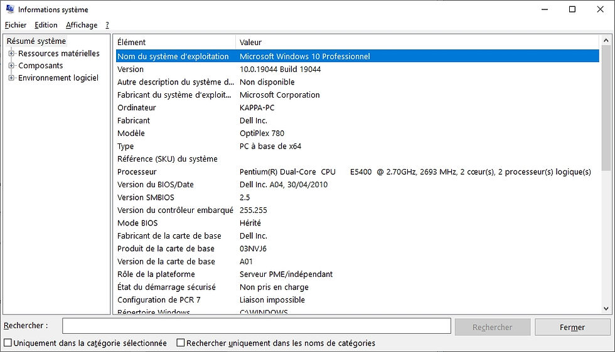The width and height of the screenshot is (615, 352).
Task: Select the Configuration de PCR 7 row
Action: click(357, 300)
